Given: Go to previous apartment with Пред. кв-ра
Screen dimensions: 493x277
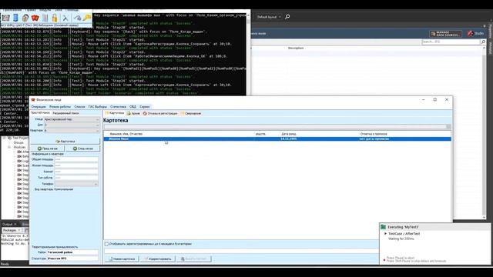Looking at the screenshot, I should (48, 149).
